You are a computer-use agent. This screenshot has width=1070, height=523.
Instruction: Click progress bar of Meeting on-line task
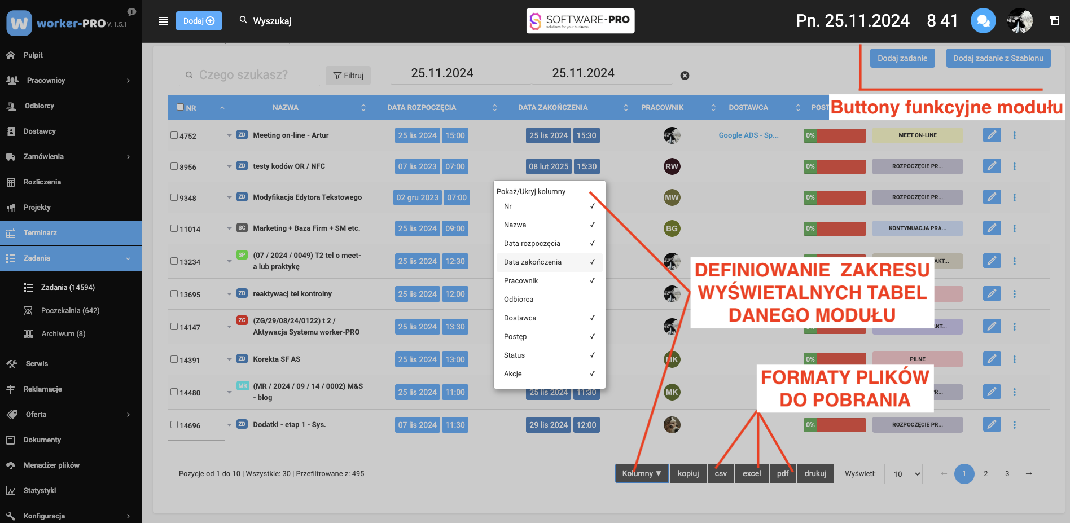(835, 135)
